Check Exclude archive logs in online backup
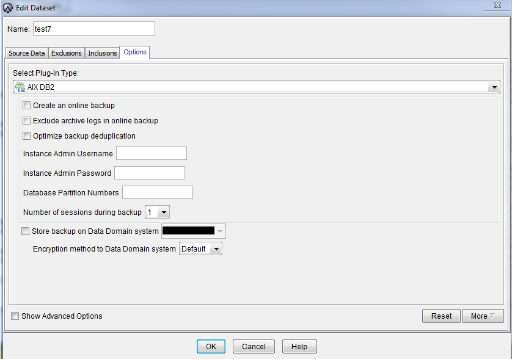512x359 pixels. (26, 120)
